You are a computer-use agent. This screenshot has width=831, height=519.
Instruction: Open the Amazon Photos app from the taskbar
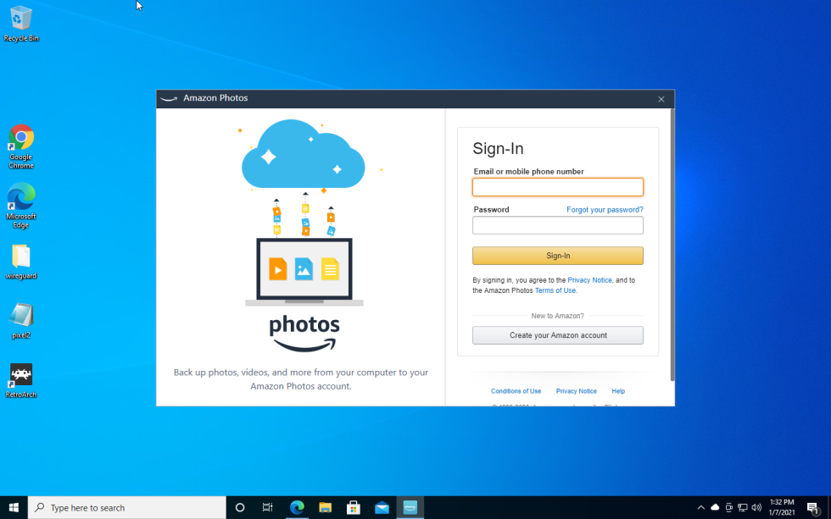tap(410, 507)
